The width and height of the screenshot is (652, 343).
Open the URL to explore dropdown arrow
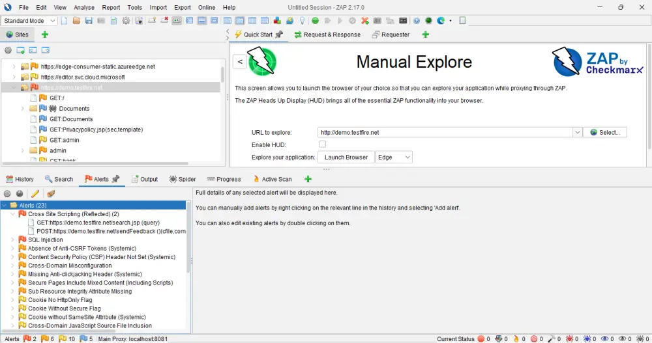click(577, 133)
